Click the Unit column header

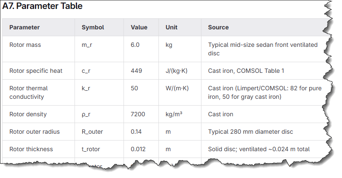(x=172, y=27)
